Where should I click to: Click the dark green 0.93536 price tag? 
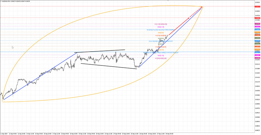(x=257, y=38)
